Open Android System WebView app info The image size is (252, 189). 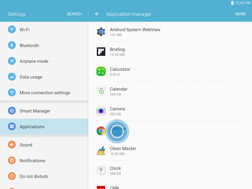[170, 32]
